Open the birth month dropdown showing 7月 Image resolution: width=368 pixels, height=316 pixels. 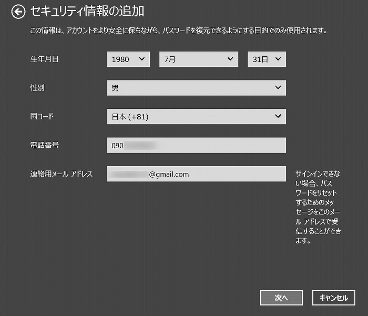[199, 59]
